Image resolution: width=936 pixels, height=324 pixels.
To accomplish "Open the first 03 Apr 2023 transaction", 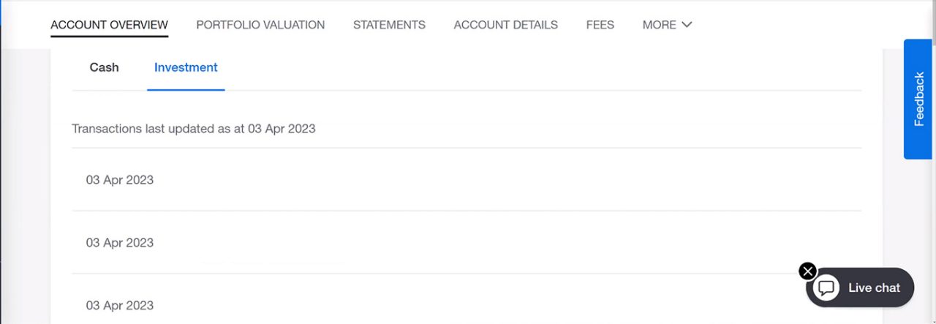I will click(x=467, y=180).
